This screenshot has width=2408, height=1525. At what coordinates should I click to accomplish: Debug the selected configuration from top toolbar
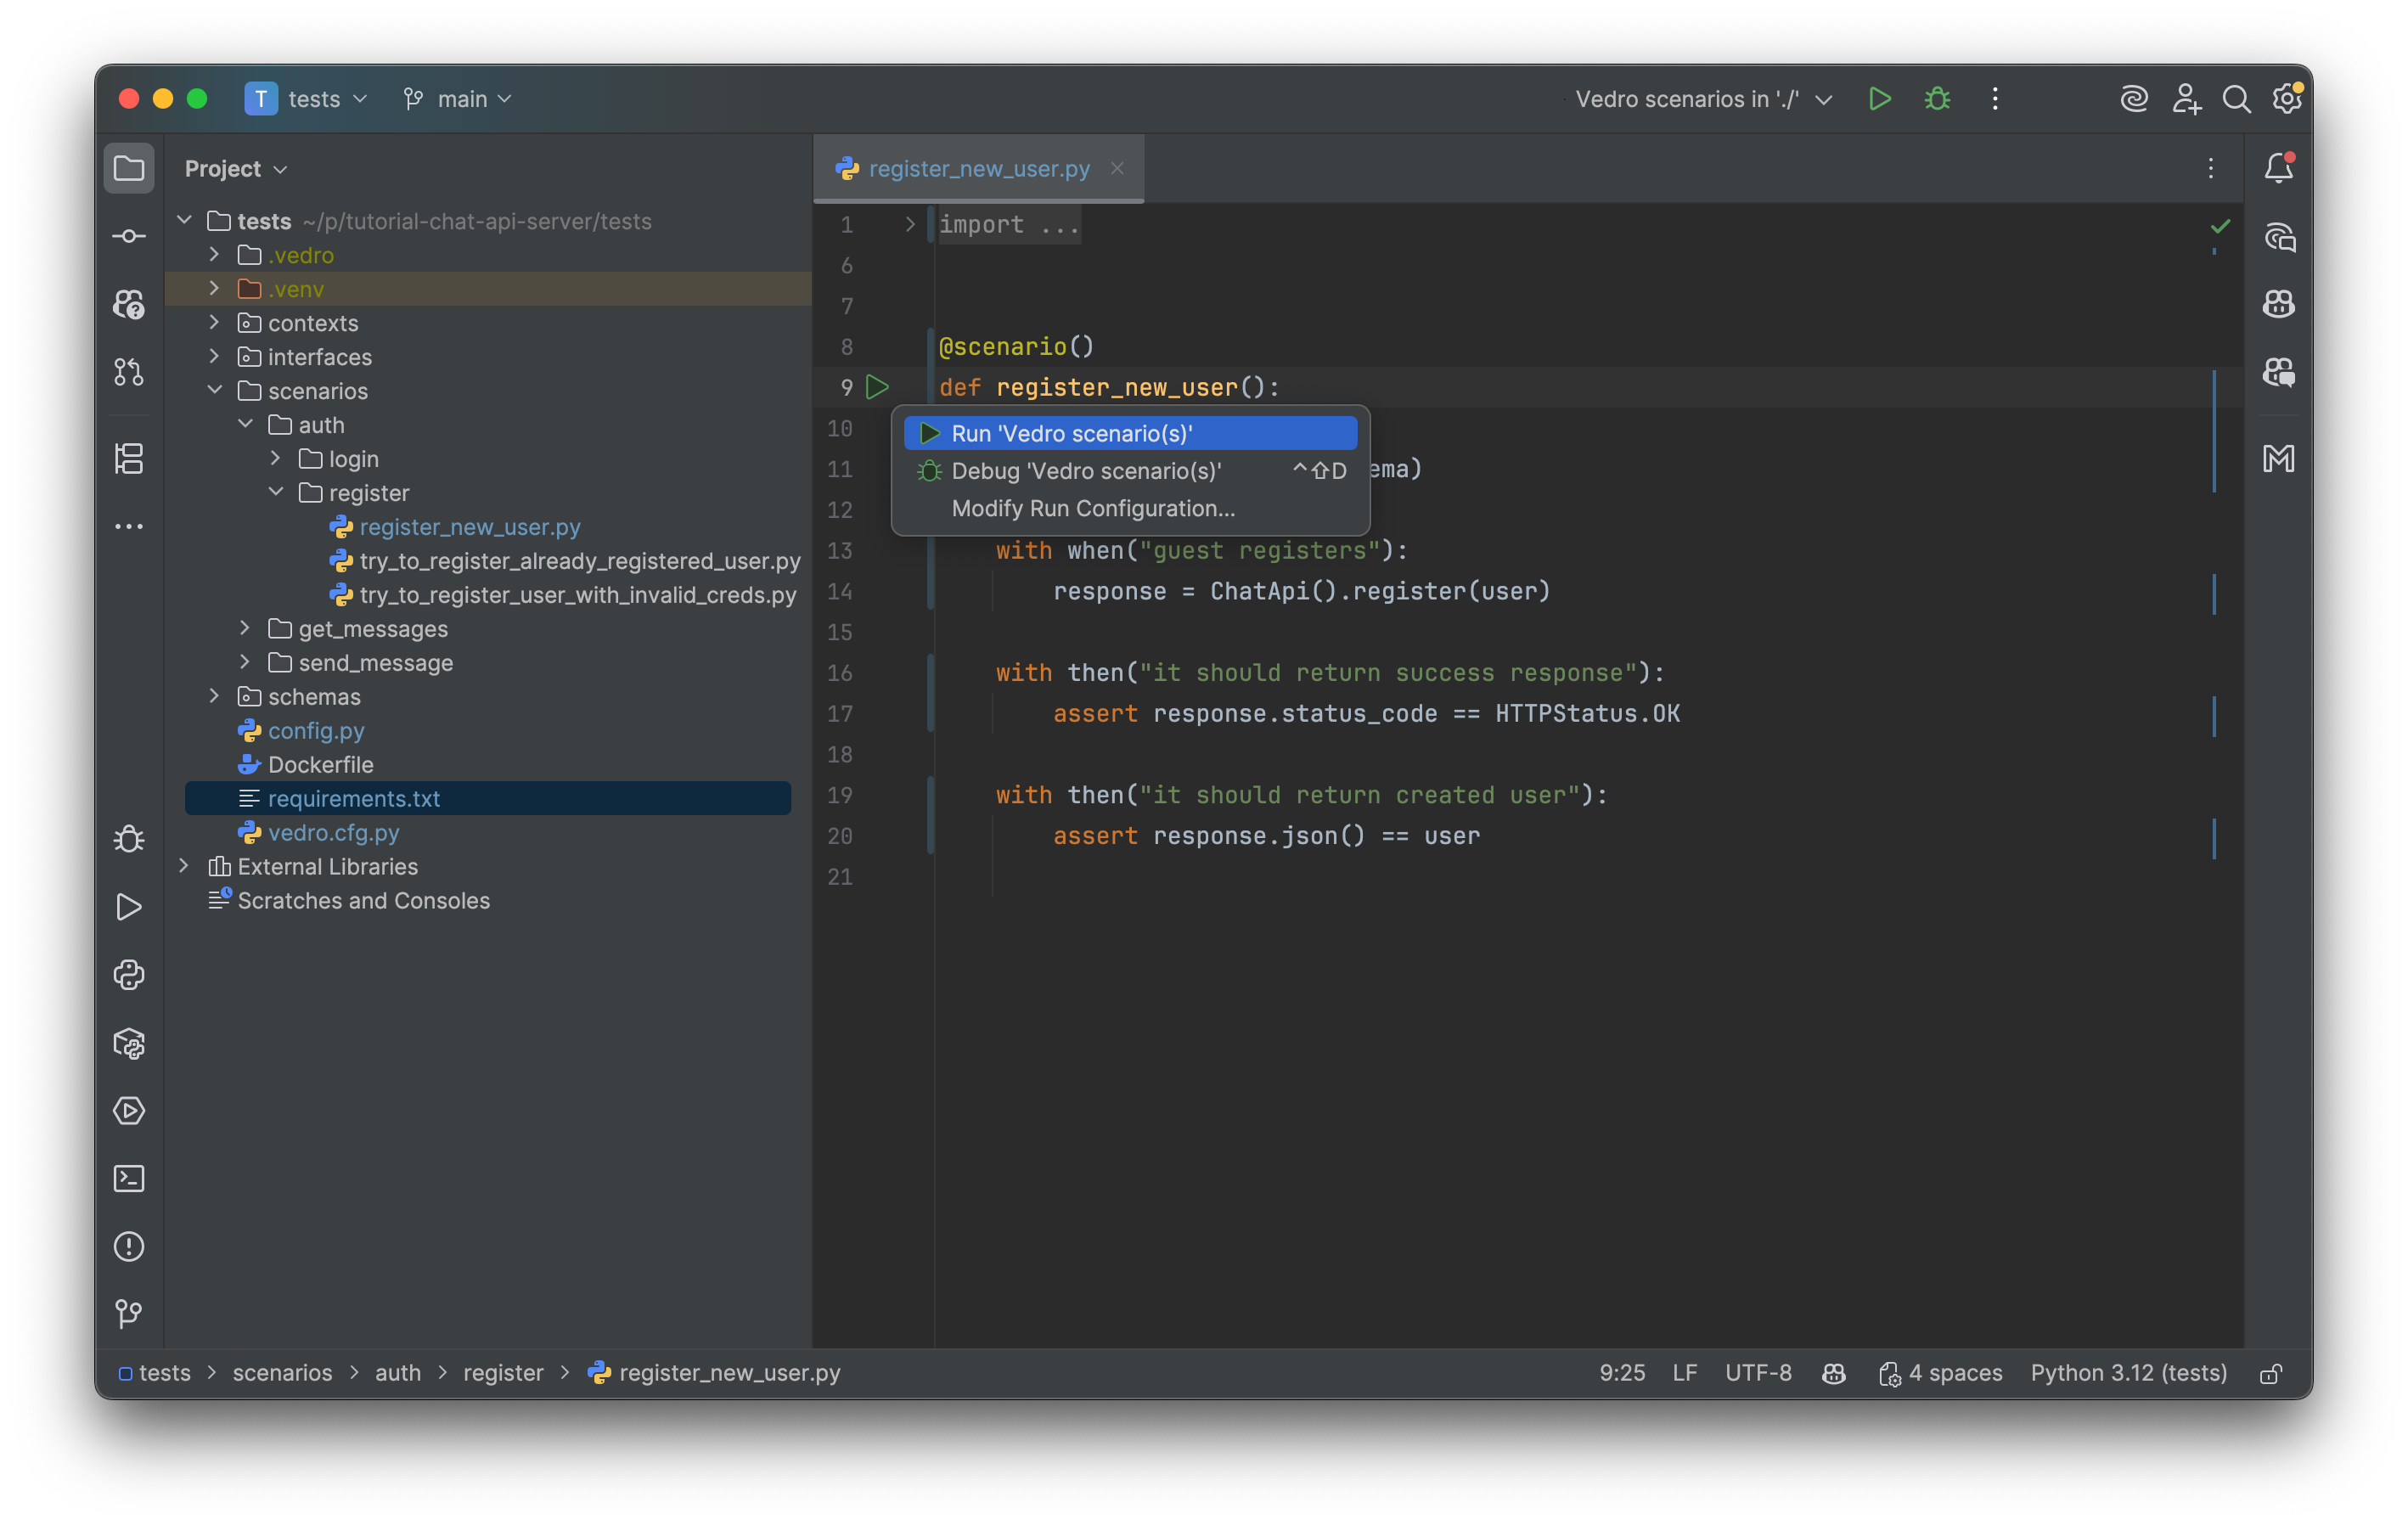pos(1937,99)
